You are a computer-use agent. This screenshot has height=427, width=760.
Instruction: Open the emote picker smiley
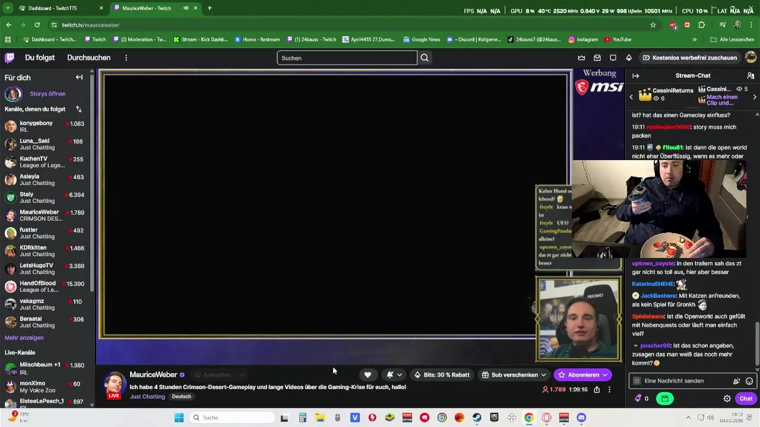(749, 381)
